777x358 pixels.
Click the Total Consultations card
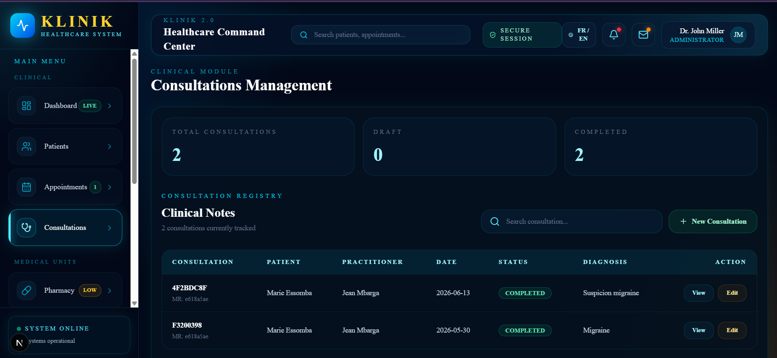coord(258,147)
